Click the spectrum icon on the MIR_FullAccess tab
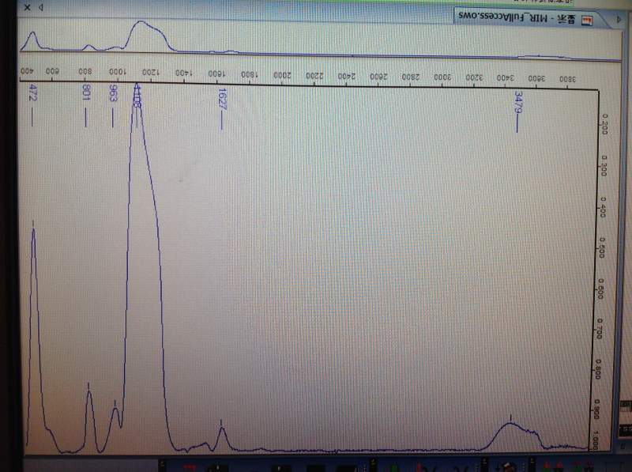Viewport: 632px width, 472px height. coord(587,21)
